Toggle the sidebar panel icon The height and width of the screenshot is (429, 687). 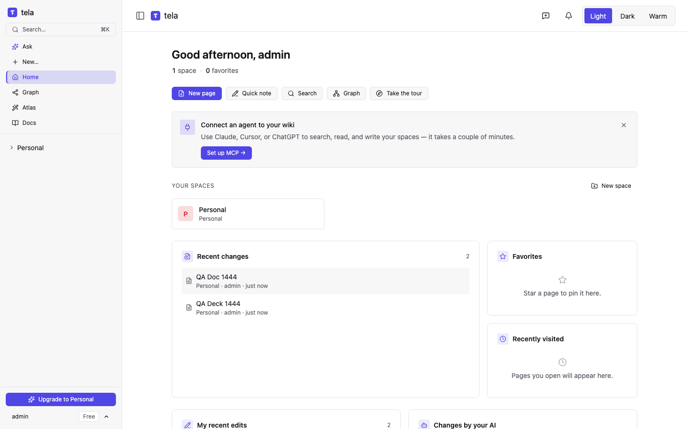[x=140, y=16]
